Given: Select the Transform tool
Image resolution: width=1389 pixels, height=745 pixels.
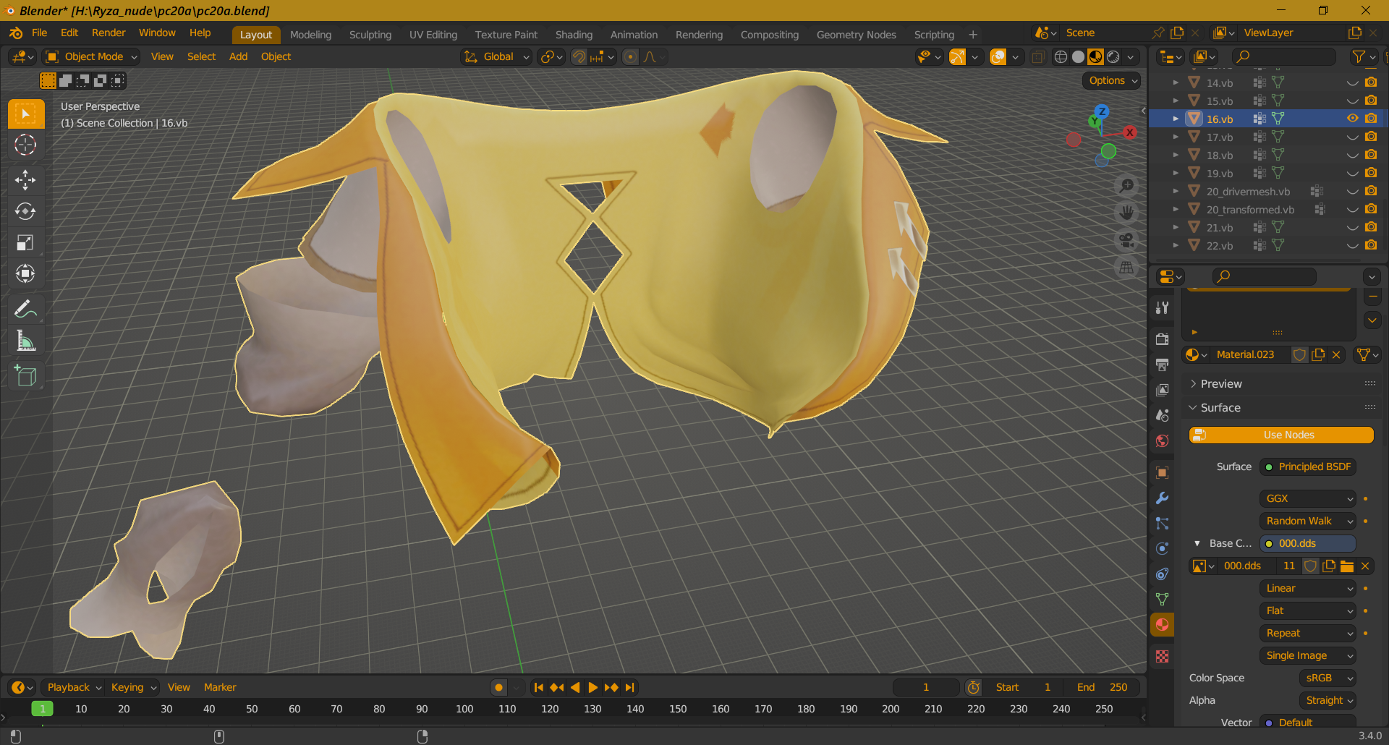Looking at the screenshot, I should (25, 273).
